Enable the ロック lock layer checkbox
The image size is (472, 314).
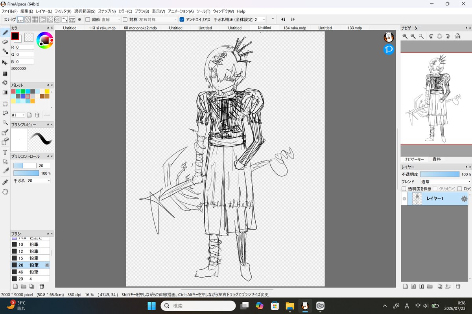[460, 189]
